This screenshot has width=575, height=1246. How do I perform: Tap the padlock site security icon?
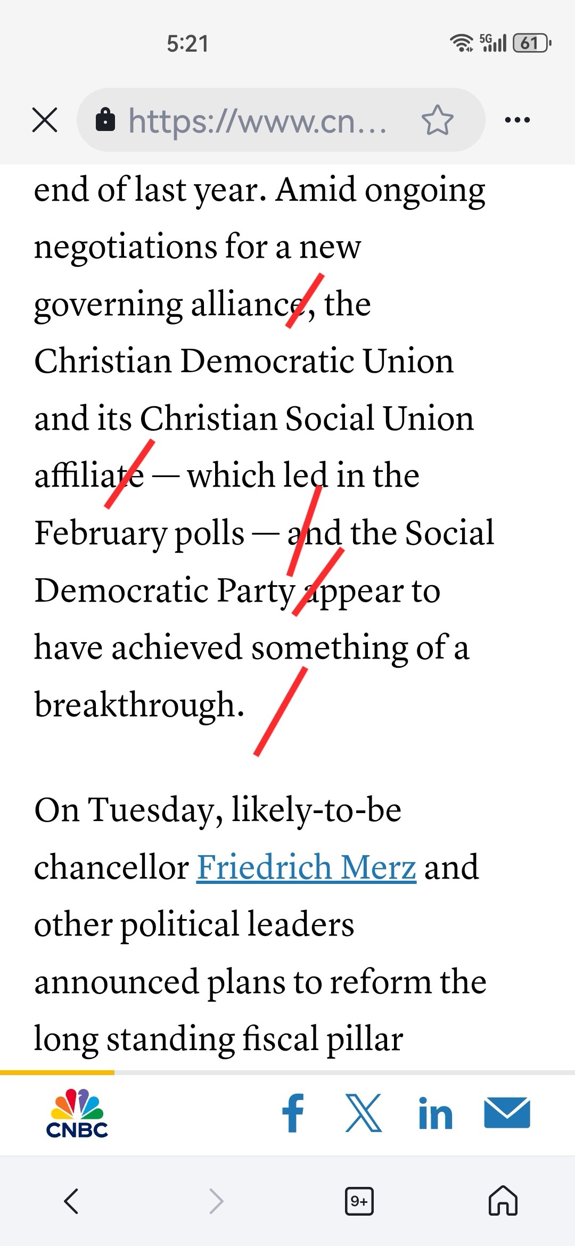(x=105, y=120)
